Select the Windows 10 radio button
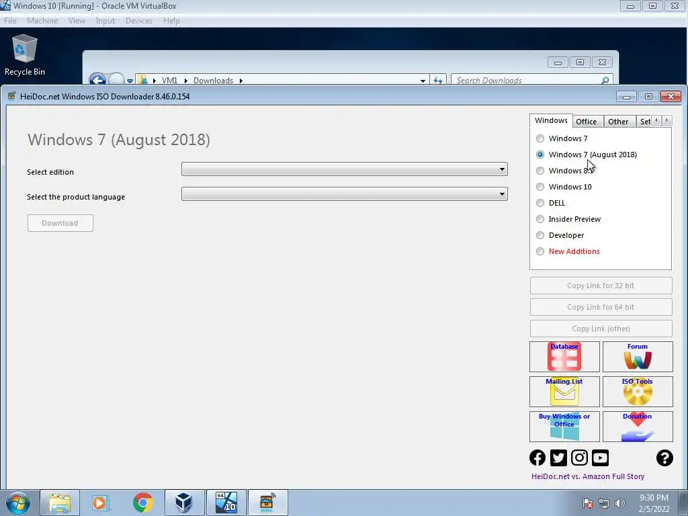The width and height of the screenshot is (688, 516). point(540,187)
